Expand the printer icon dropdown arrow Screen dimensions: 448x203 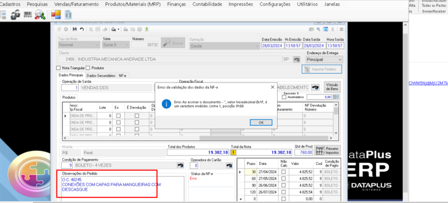[x=118, y=29]
